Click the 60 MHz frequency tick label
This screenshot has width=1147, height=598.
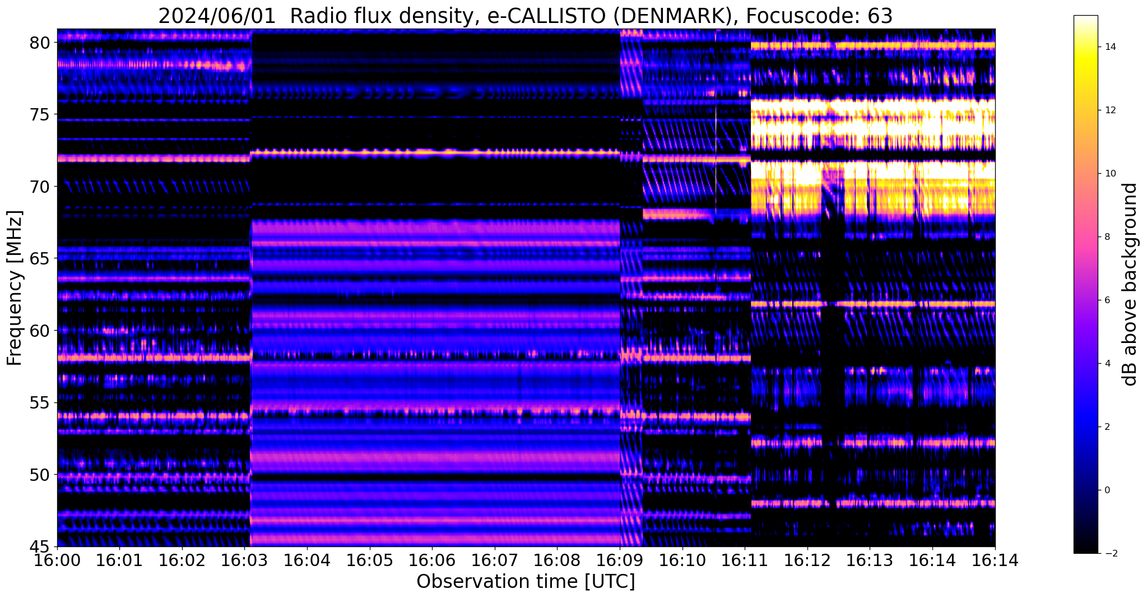point(40,331)
